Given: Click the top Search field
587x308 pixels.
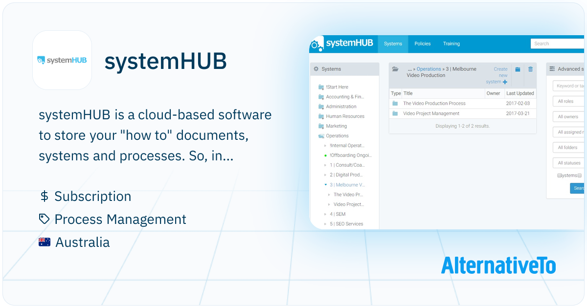Looking at the screenshot, I should (557, 44).
